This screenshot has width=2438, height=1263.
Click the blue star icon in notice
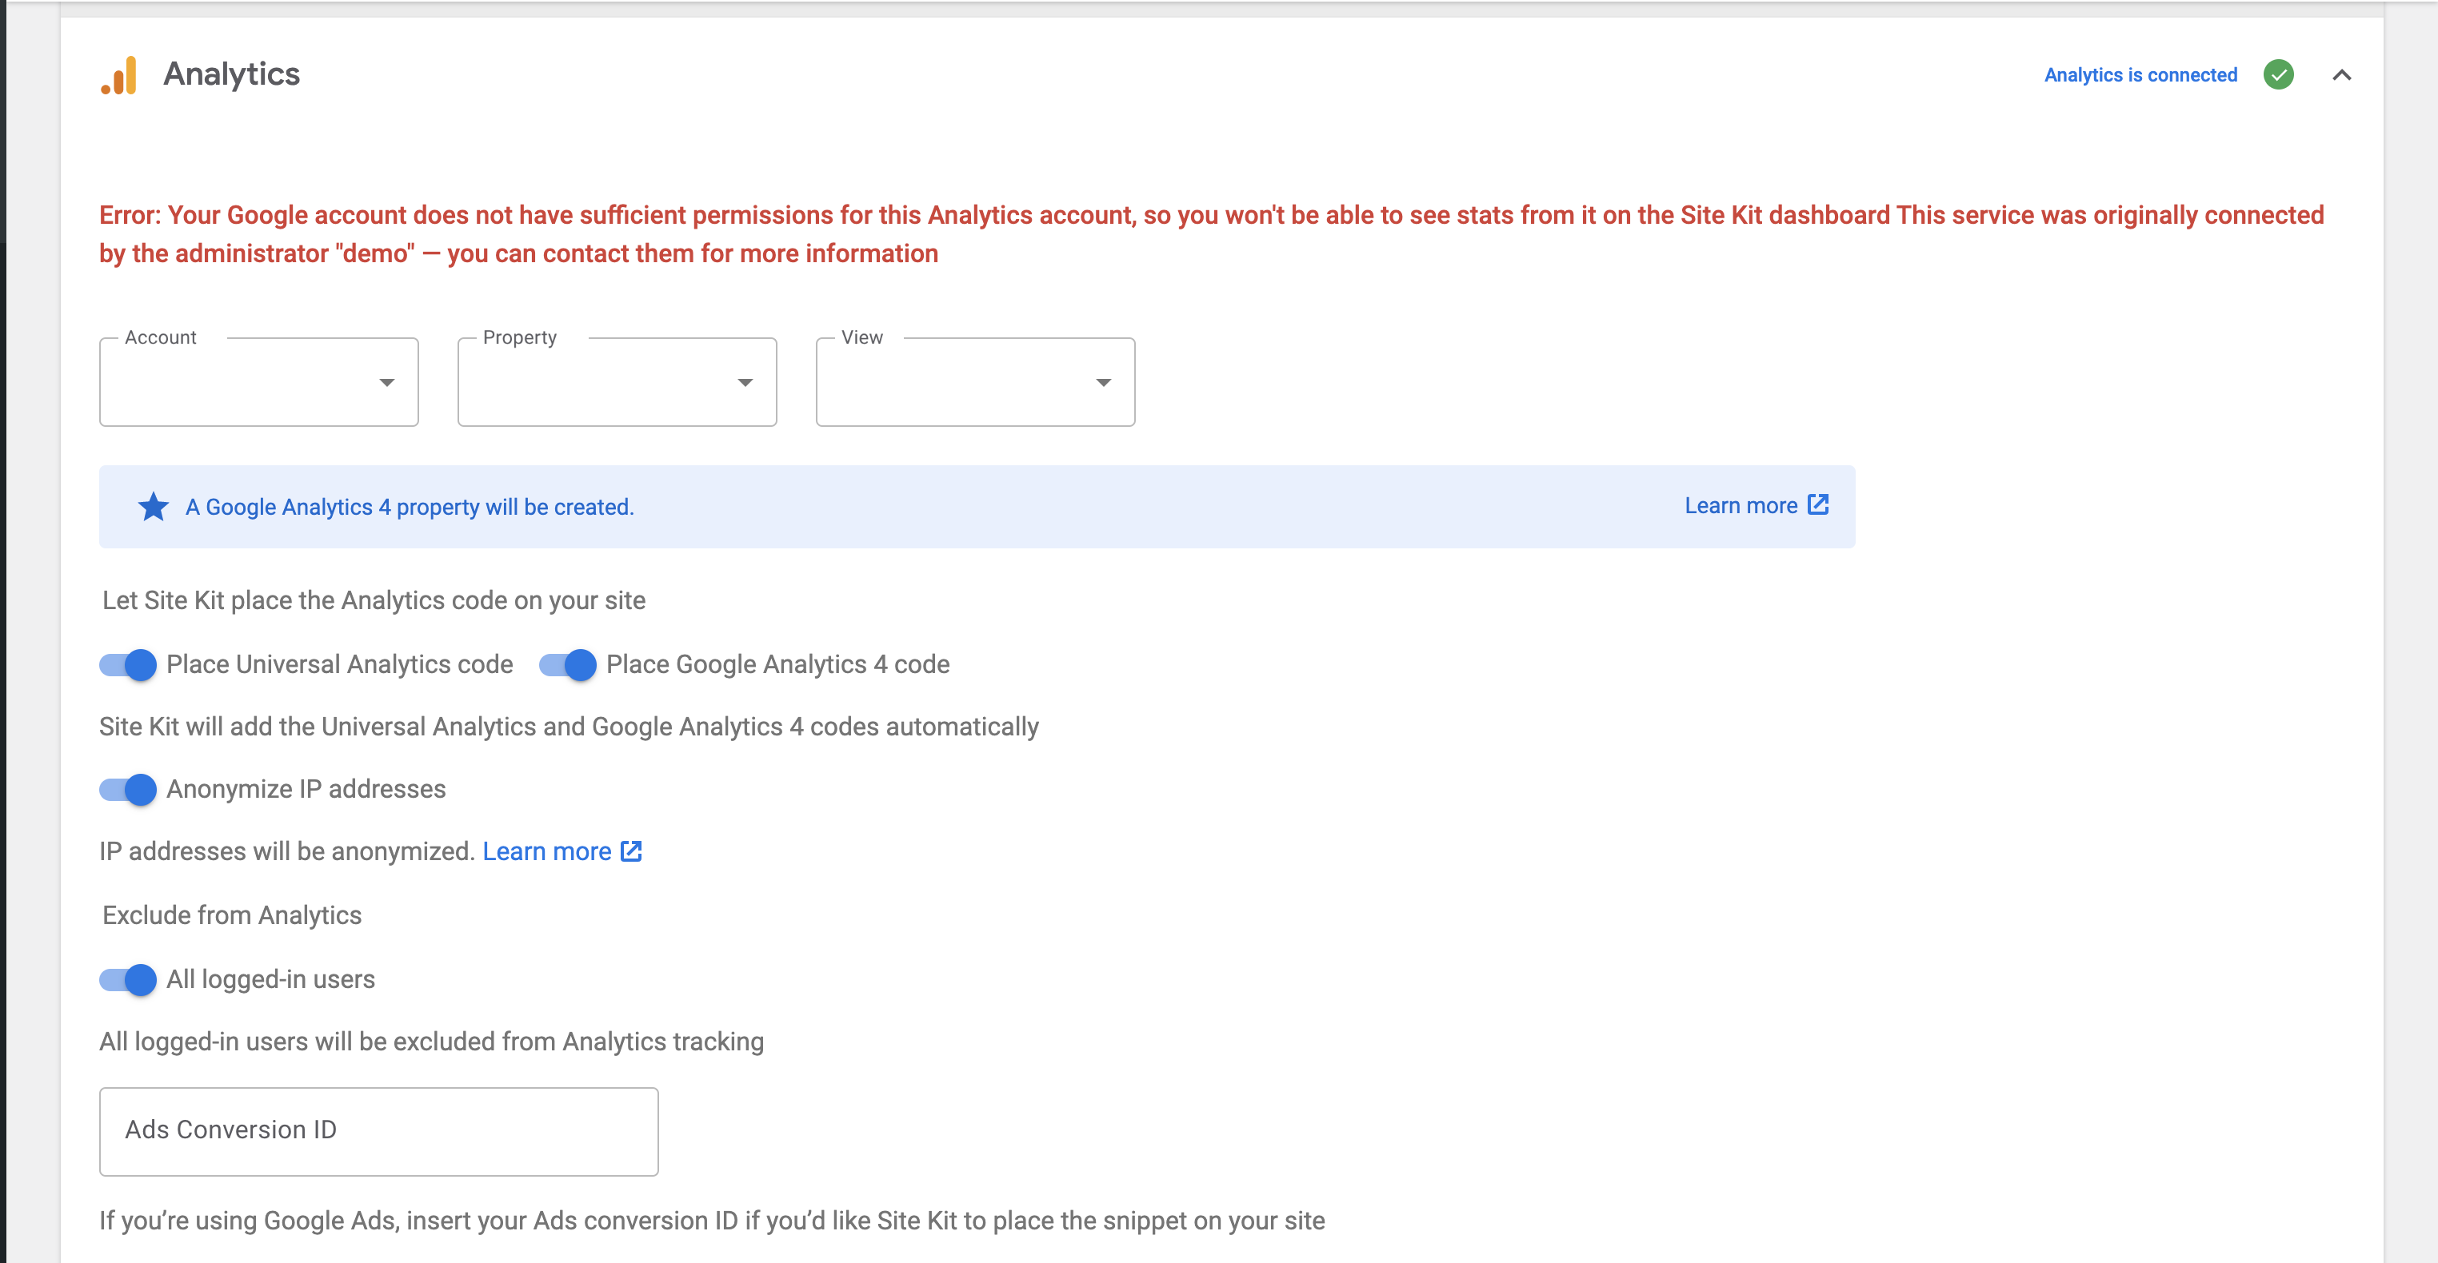[154, 507]
